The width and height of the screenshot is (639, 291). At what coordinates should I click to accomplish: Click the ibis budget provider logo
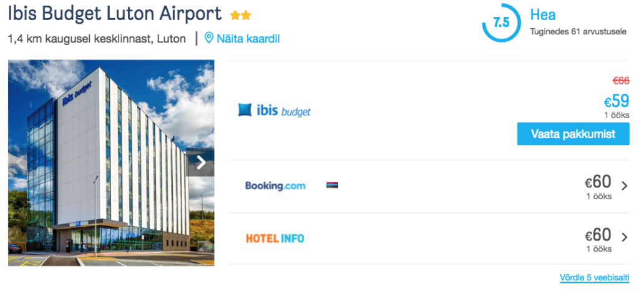(x=275, y=111)
